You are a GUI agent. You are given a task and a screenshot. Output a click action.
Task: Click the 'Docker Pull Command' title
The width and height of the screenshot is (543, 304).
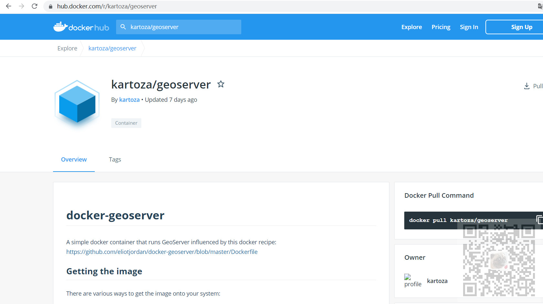click(439, 195)
